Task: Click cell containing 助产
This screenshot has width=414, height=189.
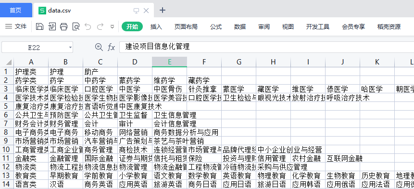Action: pyautogui.click(x=100, y=72)
